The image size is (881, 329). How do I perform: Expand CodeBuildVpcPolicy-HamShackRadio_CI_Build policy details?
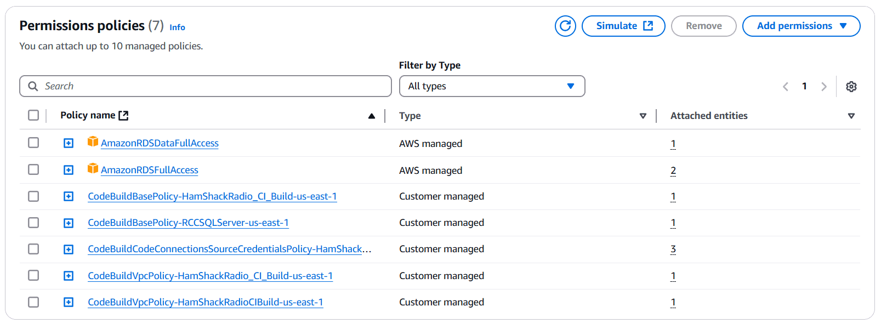tap(69, 276)
